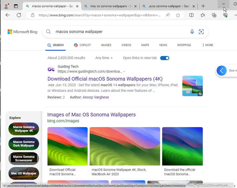Select 'Mac OS Wallpaper' explore chip
The height and width of the screenshot is (188, 237).
point(24,173)
